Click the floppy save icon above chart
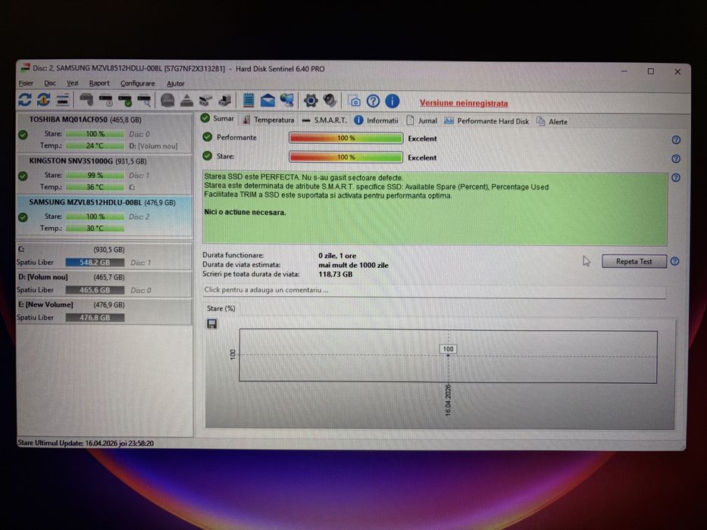Screen dimensions: 707x530 (x=212, y=323)
